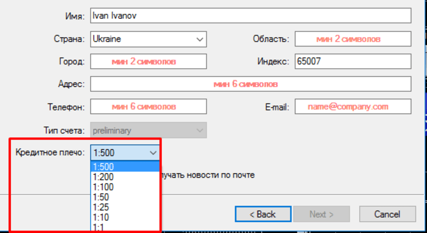Select 1:500 leverage in the list

[x=125, y=167]
